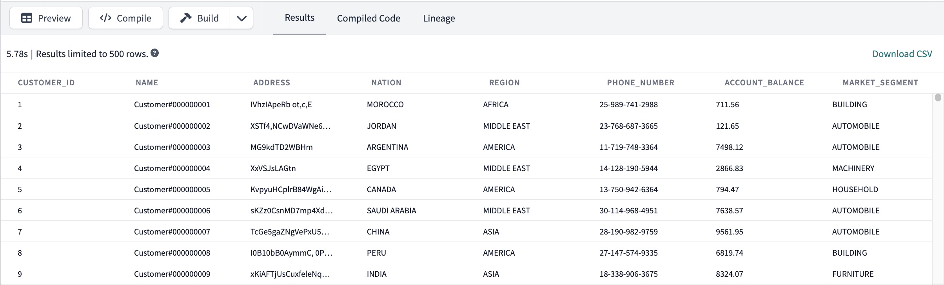Select the Results tab
Image resolution: width=944 pixels, height=285 pixels.
click(x=299, y=17)
